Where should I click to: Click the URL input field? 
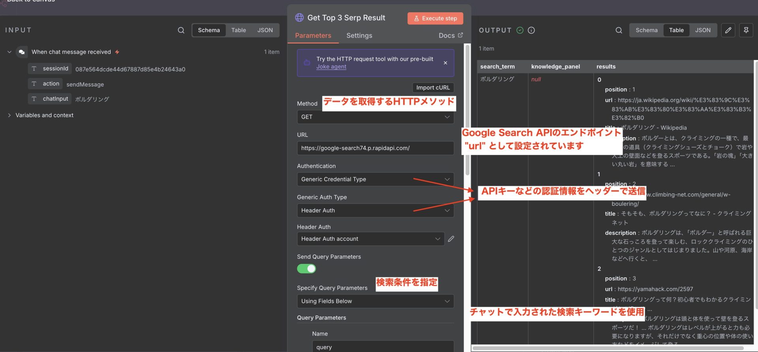pos(375,148)
